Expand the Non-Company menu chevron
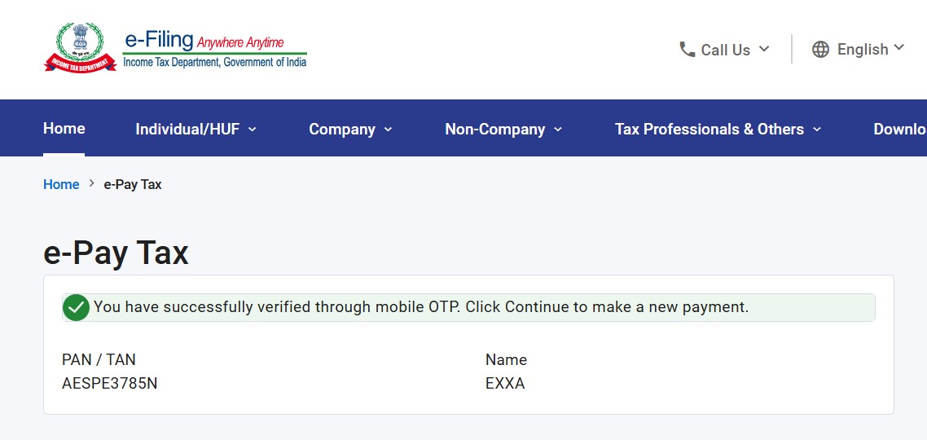This screenshot has height=440, width=927. tap(558, 129)
